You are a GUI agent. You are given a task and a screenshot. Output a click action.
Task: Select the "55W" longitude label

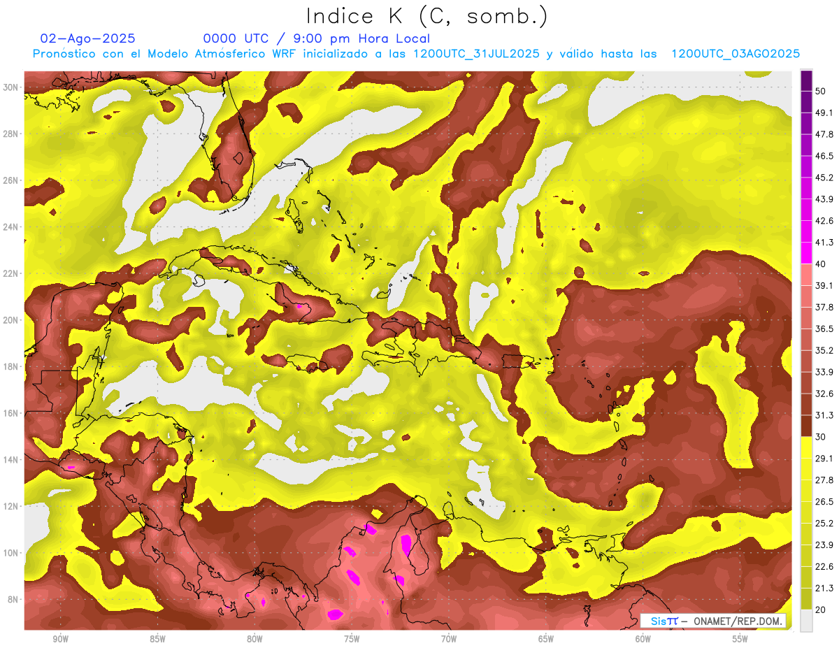740,639
